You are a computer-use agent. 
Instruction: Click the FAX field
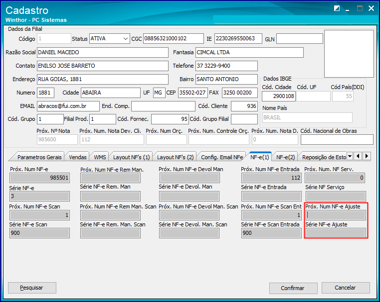coord(240,93)
